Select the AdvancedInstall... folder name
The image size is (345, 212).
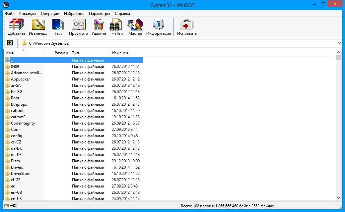pyautogui.click(x=27, y=73)
